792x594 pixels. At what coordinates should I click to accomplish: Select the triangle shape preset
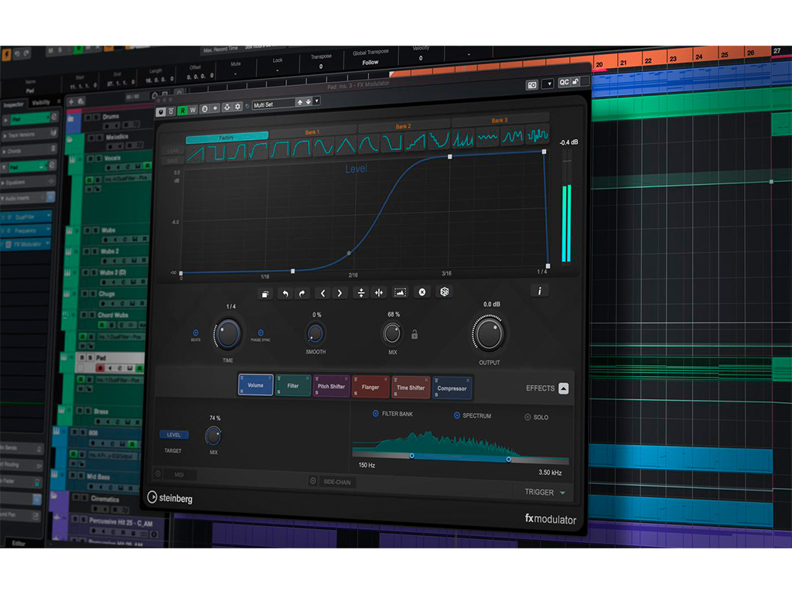[x=346, y=146]
